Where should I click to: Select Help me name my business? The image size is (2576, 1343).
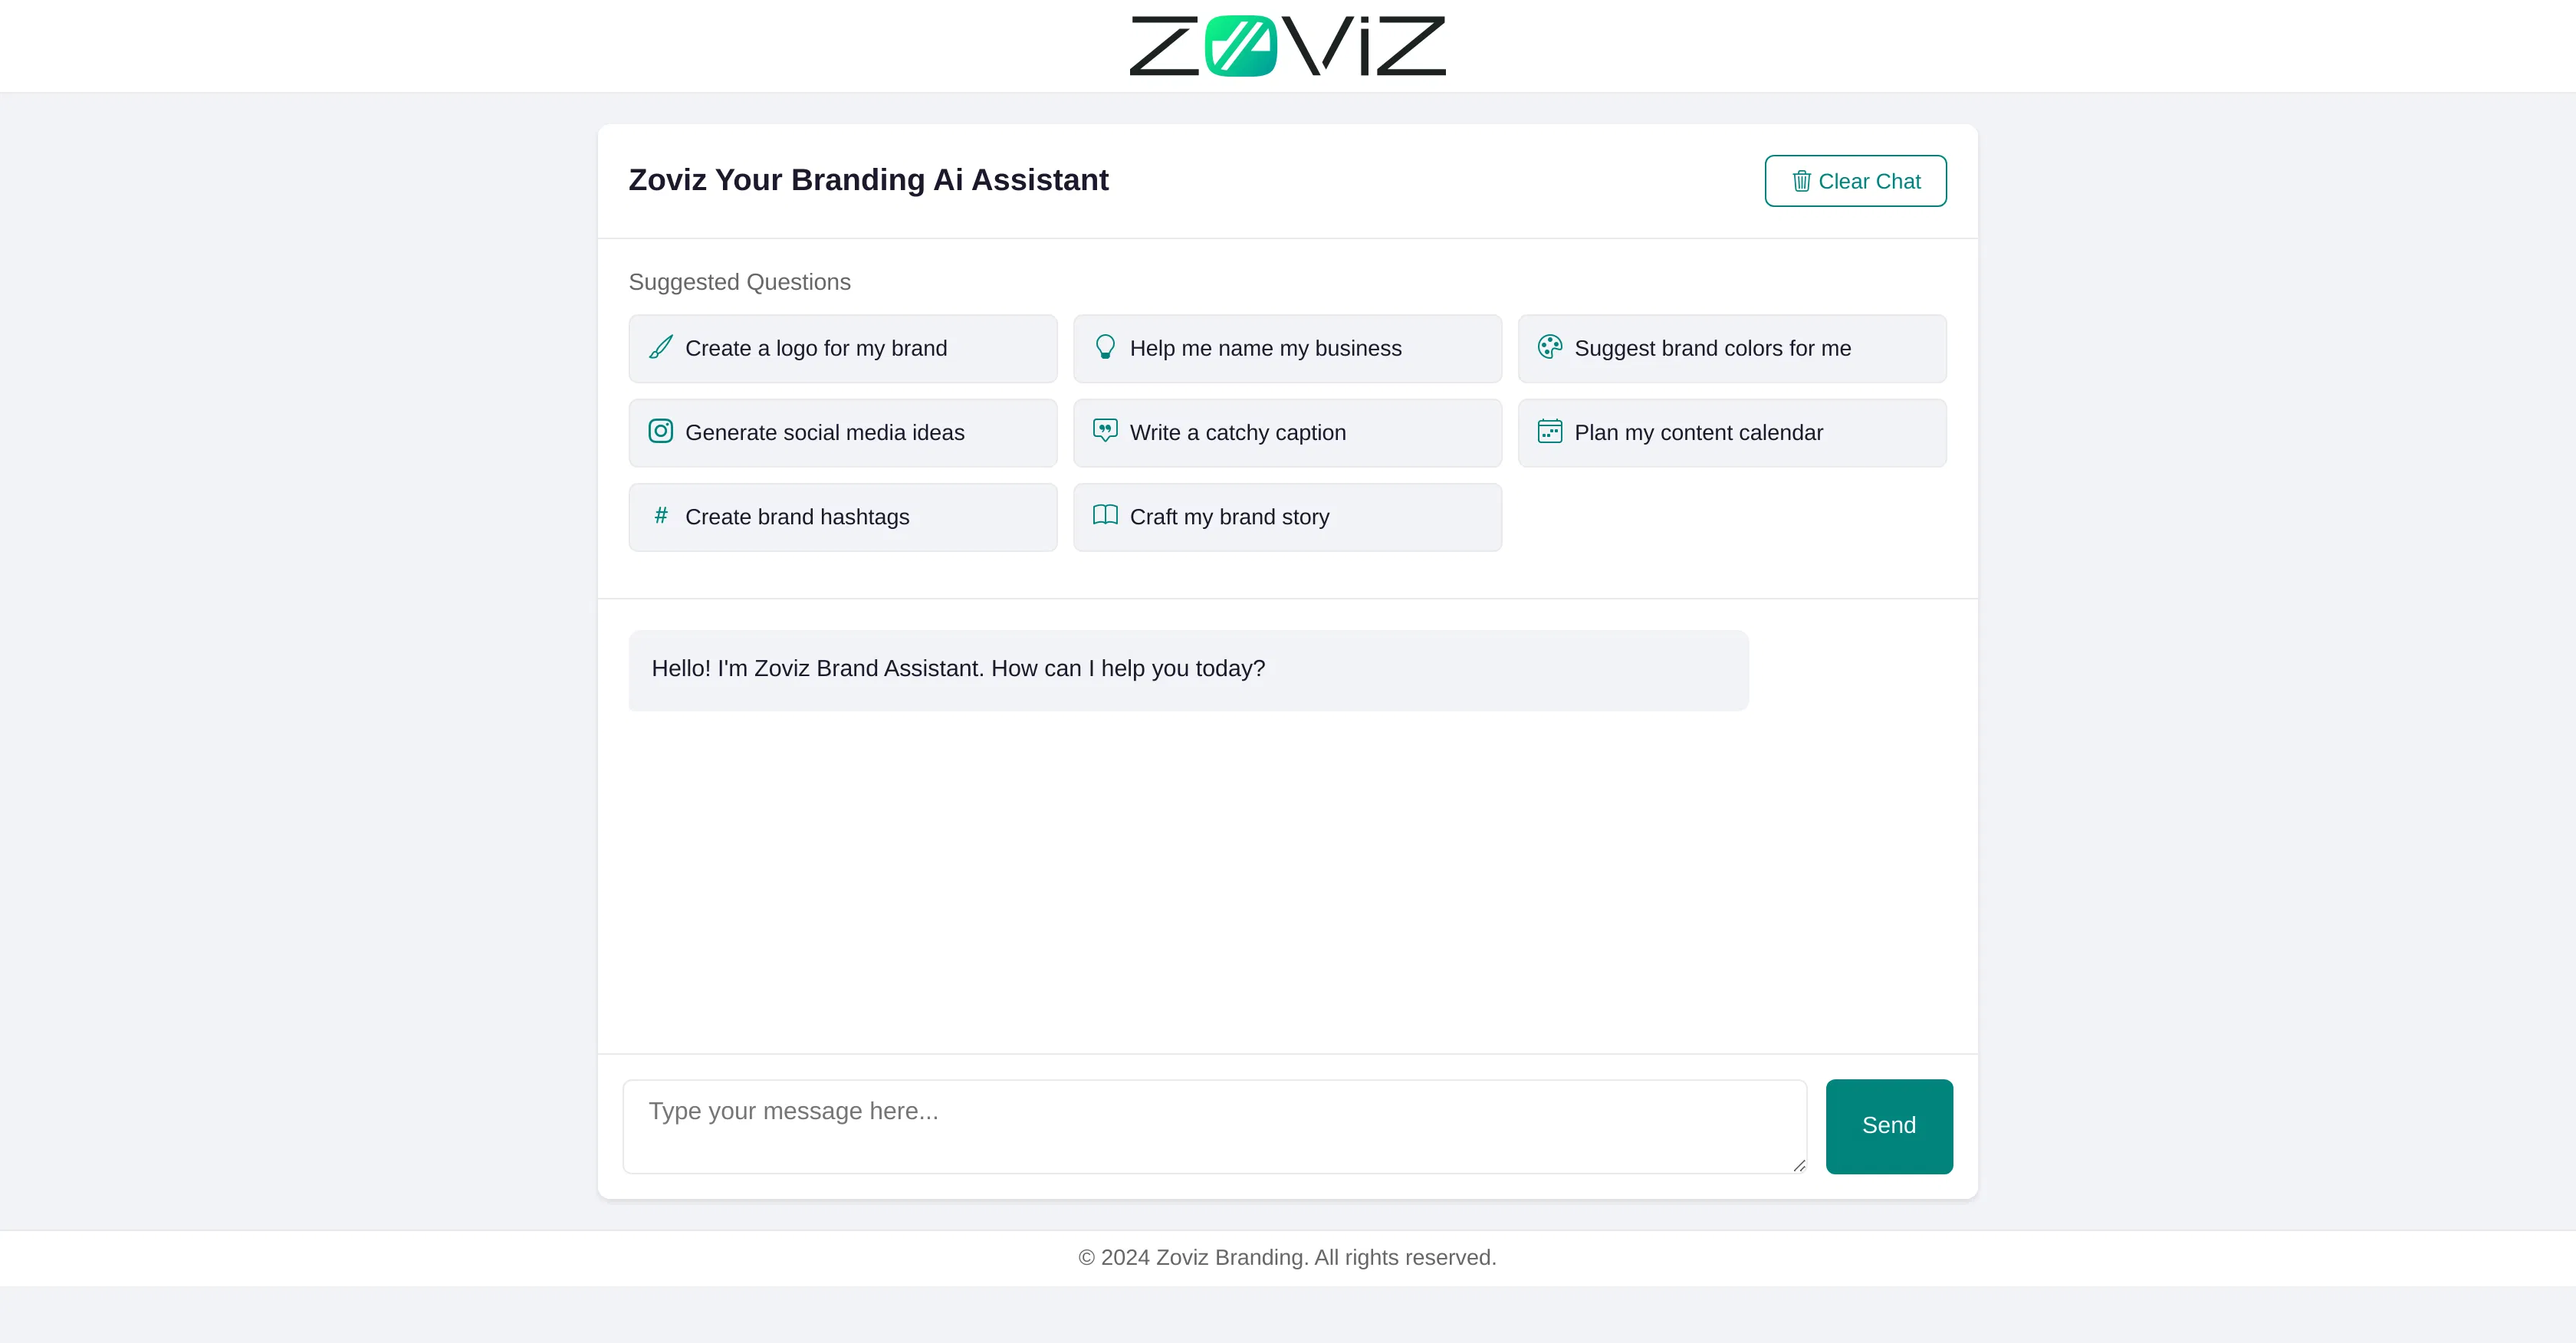(x=1287, y=348)
